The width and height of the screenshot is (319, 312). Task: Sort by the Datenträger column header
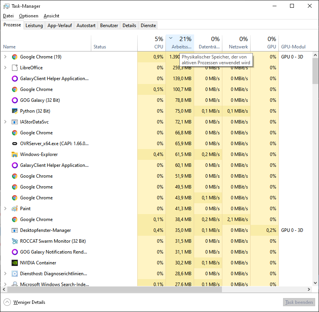pyautogui.click(x=208, y=43)
